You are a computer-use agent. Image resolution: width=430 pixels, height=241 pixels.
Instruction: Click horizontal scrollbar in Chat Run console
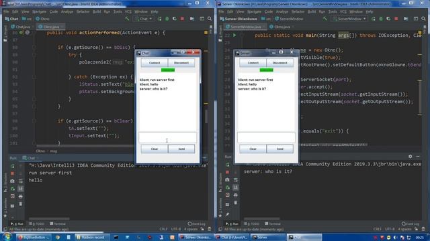tap(49, 219)
